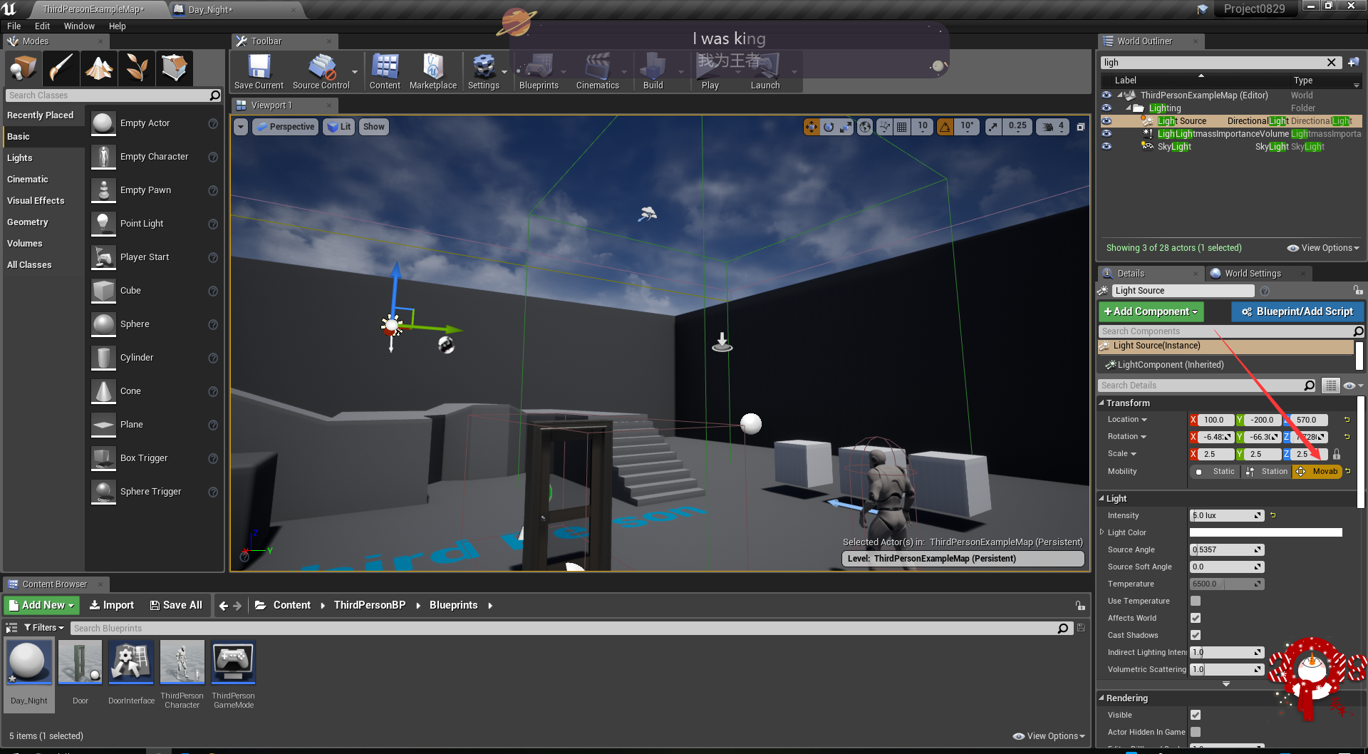The image size is (1368, 754).
Task: Click the Add Component button
Action: click(1150, 311)
